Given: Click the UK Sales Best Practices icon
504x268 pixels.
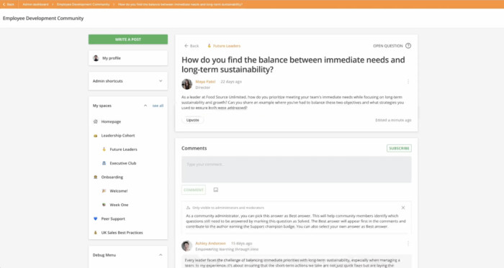Looking at the screenshot, I should [x=96, y=232].
